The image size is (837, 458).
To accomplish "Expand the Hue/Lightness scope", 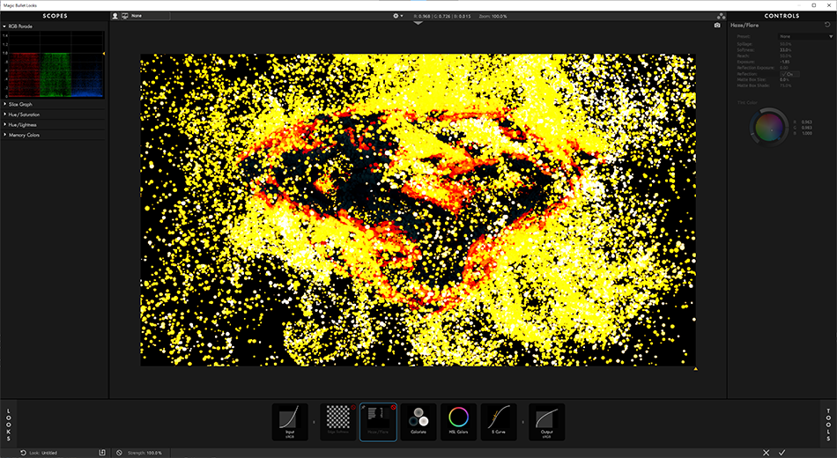I will pyautogui.click(x=4, y=125).
